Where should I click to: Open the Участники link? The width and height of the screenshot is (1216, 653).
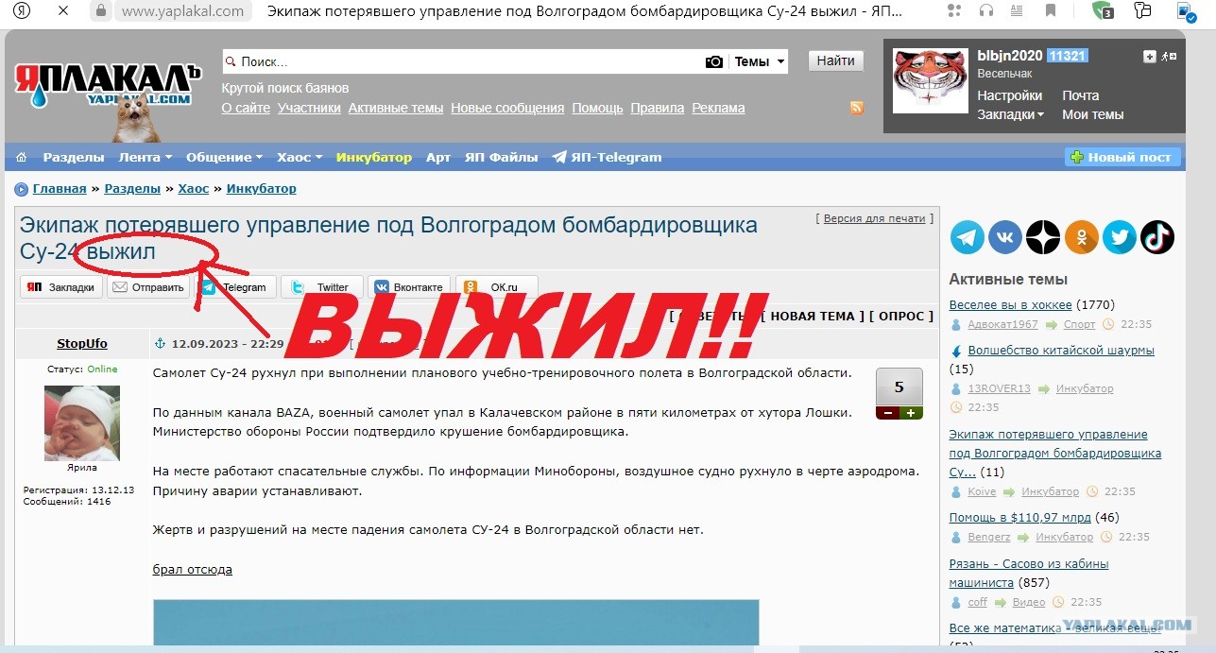(309, 108)
